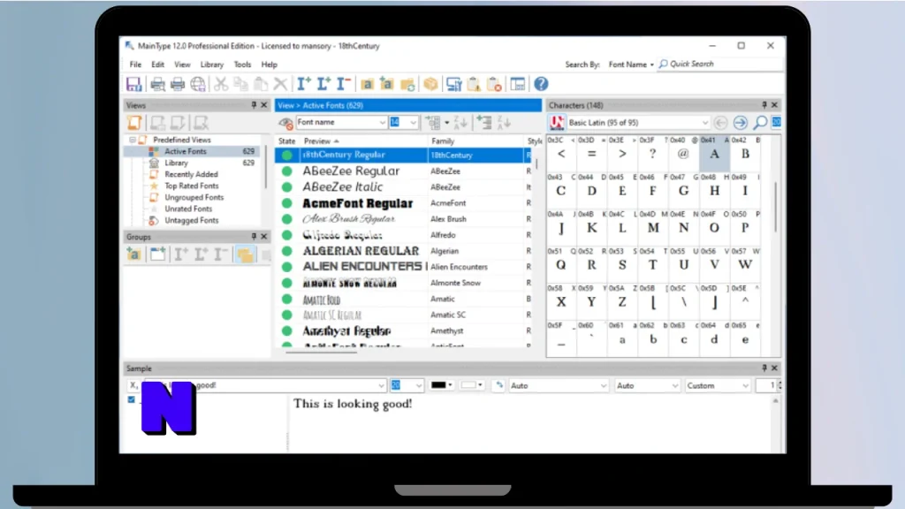Image resolution: width=905 pixels, height=509 pixels.
Task: Open the sample size 20 dropdown
Action: click(418, 385)
